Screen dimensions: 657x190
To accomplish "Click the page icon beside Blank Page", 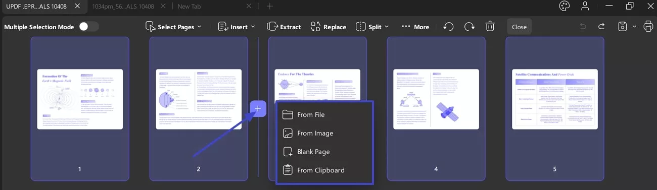I will click(288, 152).
